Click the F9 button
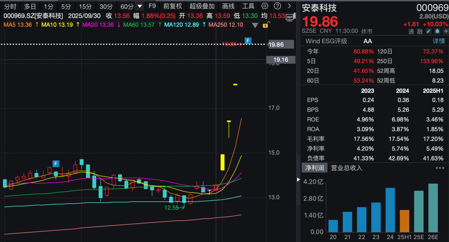The height and width of the screenshot is (242, 449). [x=152, y=6]
